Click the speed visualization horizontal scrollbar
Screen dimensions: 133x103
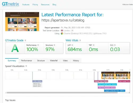coord(62,93)
